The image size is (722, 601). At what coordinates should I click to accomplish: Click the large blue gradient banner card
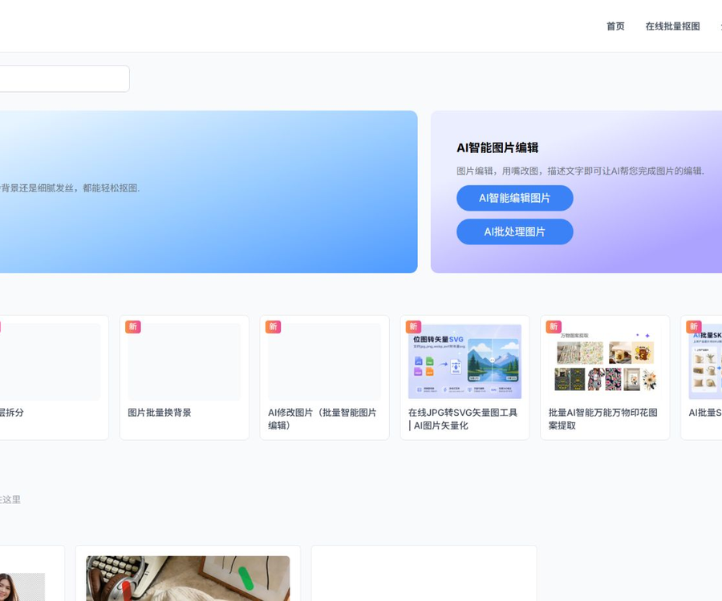(209, 192)
